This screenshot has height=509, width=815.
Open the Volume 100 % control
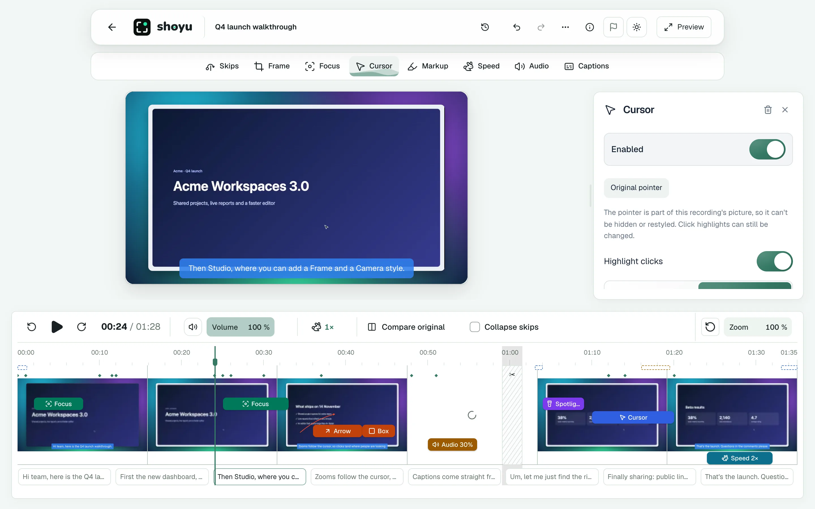pos(241,327)
